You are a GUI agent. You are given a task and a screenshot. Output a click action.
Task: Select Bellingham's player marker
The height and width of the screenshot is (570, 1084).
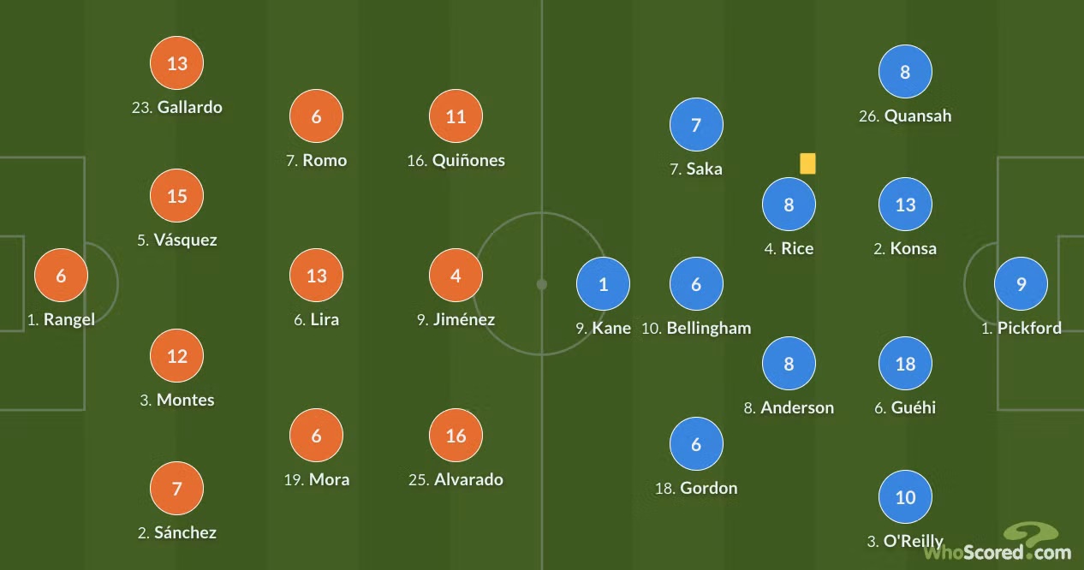tap(696, 284)
